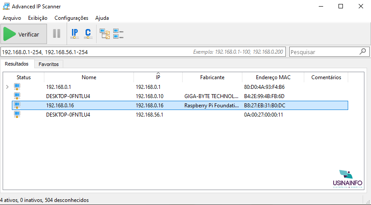Click the IP address range input field
Image resolution: width=371 pixels, height=205 pixels.
[x=143, y=52]
